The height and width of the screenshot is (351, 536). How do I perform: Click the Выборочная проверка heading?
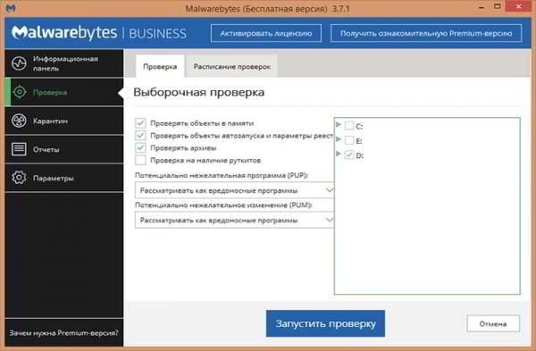199,92
